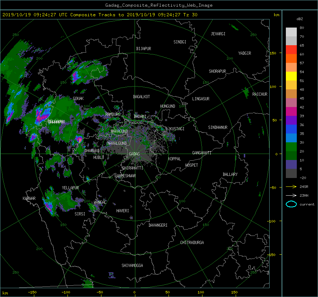Click the dBZ legend heading
This screenshot has height=297, width=318.
300,19
